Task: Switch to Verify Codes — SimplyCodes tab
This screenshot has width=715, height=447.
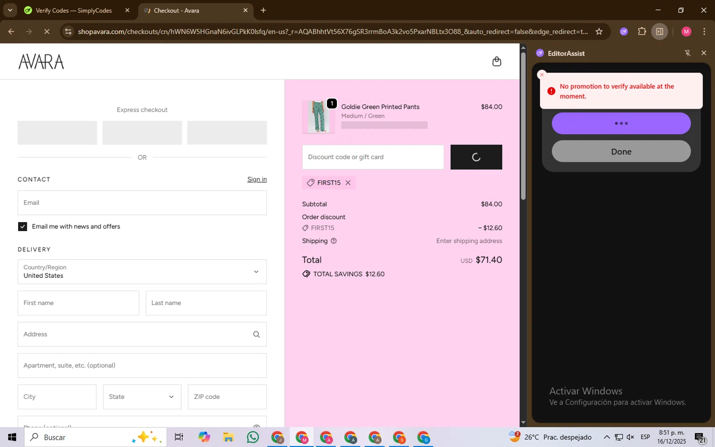Action: click(x=74, y=10)
